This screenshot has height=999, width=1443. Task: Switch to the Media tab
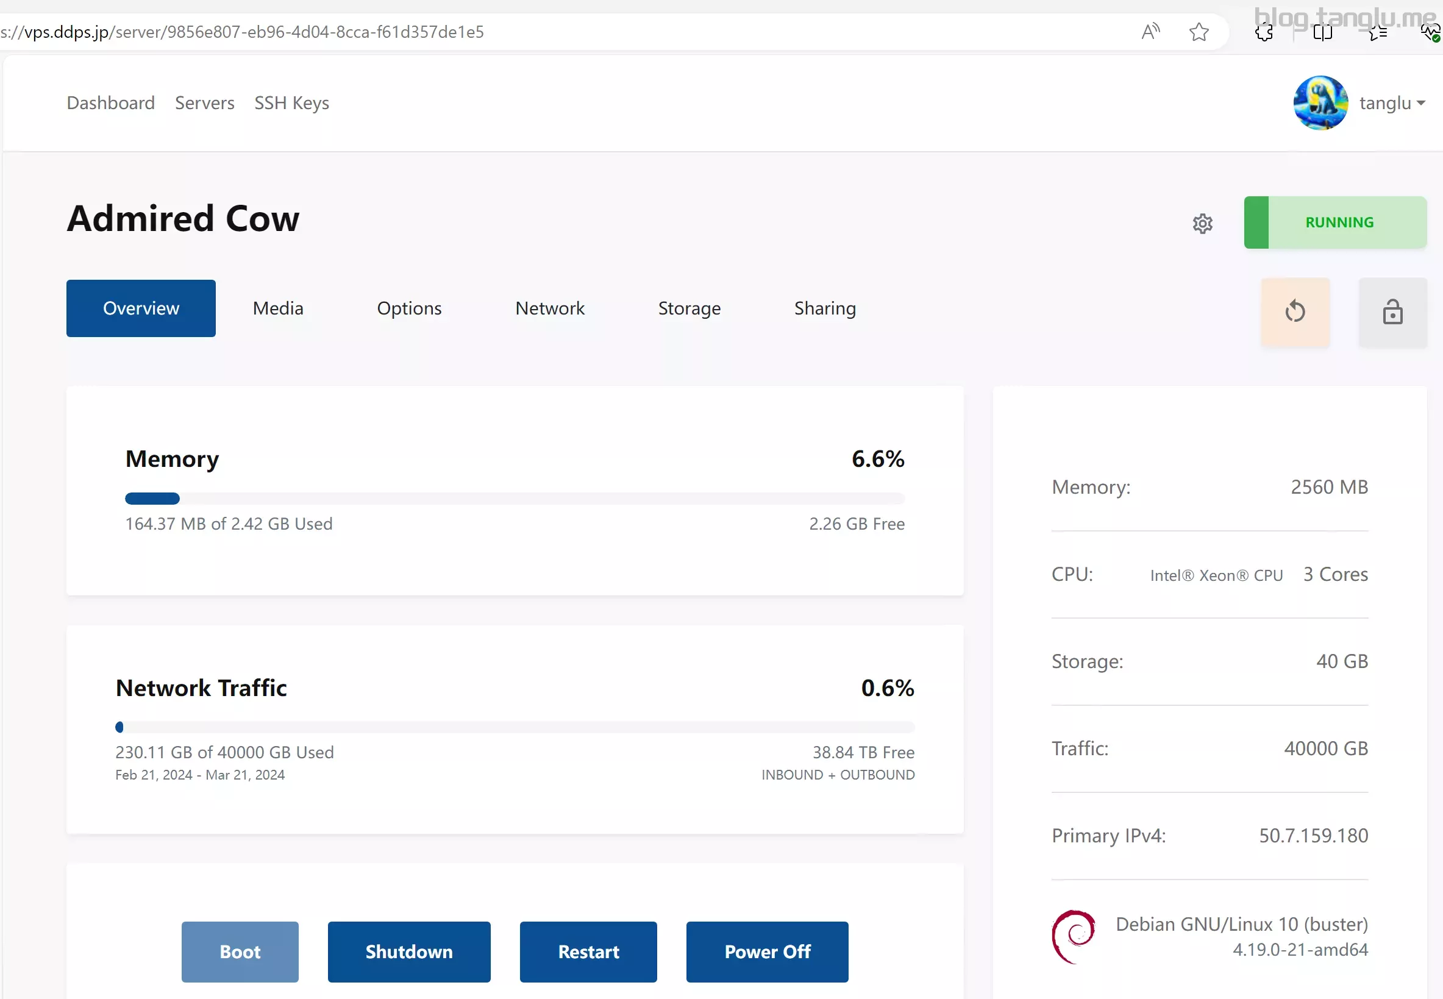click(278, 308)
